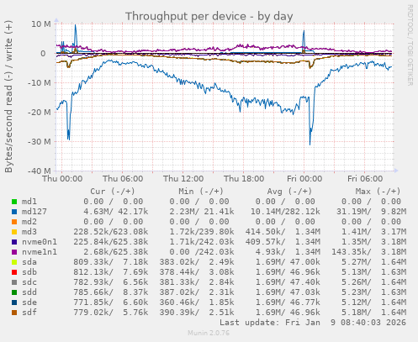
Task: Click md127 max value '31.19M/ 9.82M'
Action: 371,212
